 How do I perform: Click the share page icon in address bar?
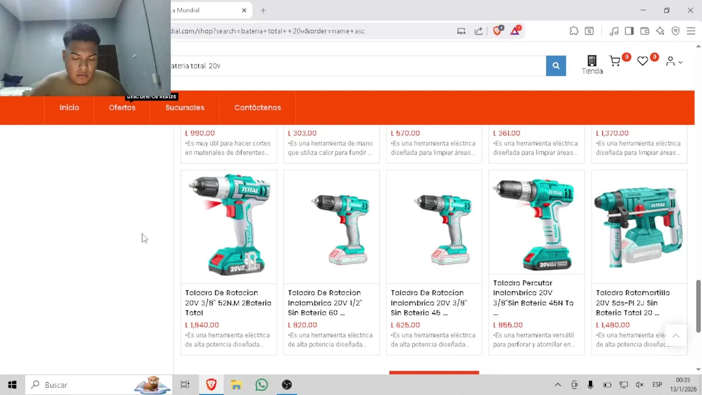479,31
